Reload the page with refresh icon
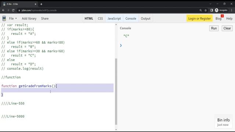235x132 pixels. tap(13, 10)
